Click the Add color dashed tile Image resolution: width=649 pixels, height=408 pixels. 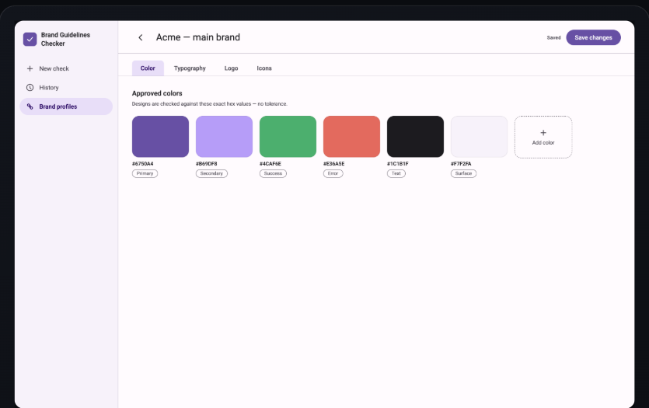[x=543, y=137]
